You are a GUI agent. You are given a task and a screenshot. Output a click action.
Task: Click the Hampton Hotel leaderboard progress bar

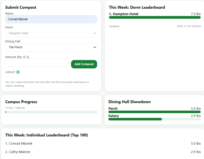click(155, 17)
